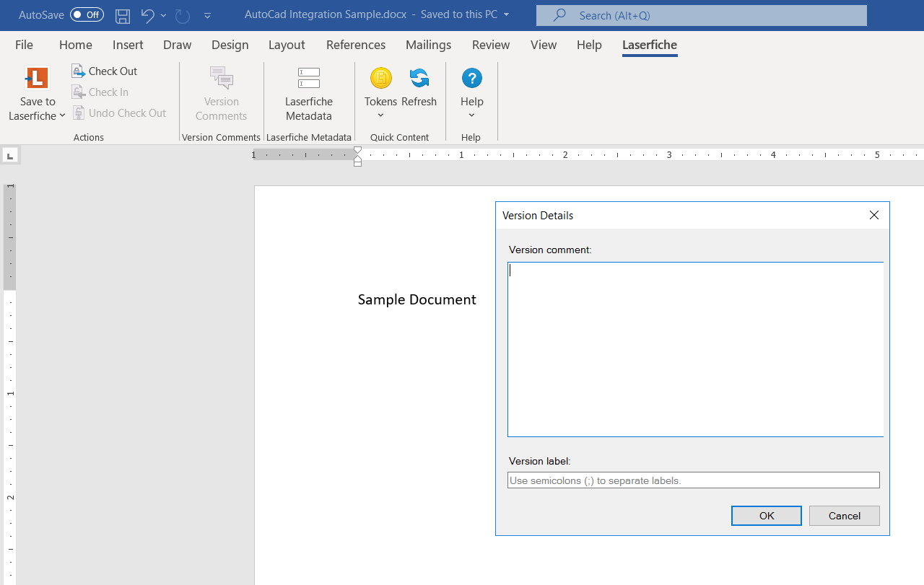Click the Undo arrow icon
The height and width of the screenshot is (585, 924).
tap(147, 15)
